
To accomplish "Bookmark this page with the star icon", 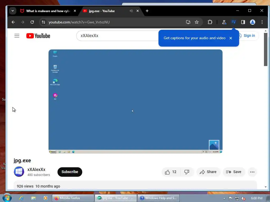I will 197,22.
